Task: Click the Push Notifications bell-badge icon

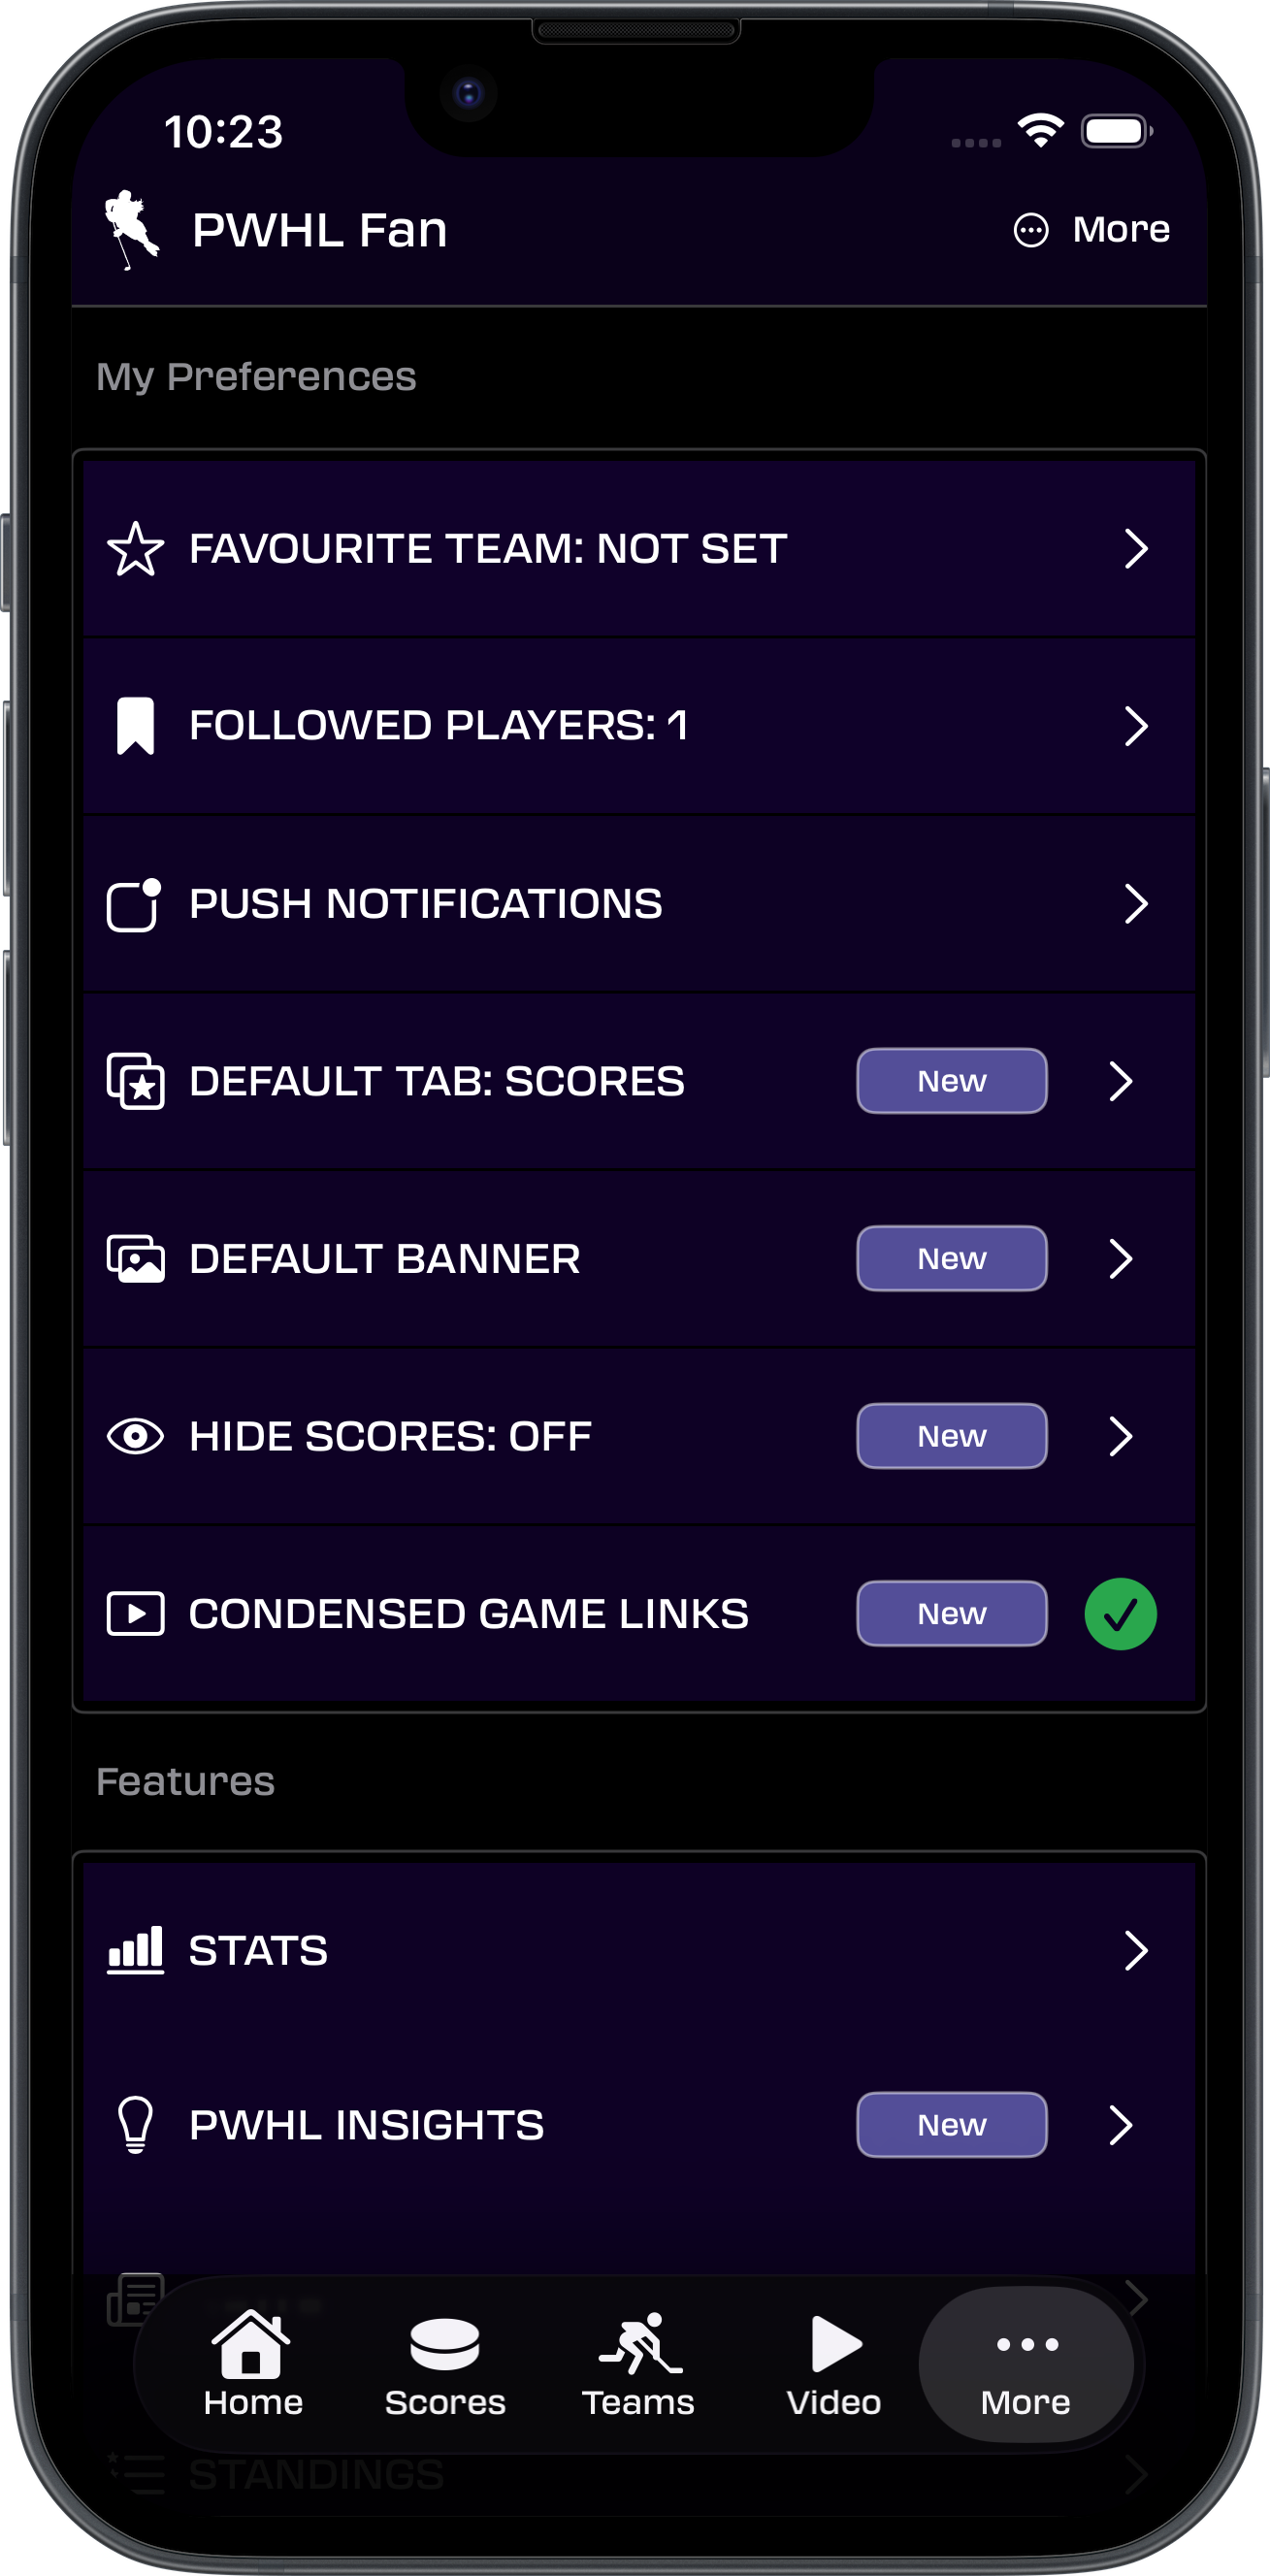Action: click(x=131, y=903)
